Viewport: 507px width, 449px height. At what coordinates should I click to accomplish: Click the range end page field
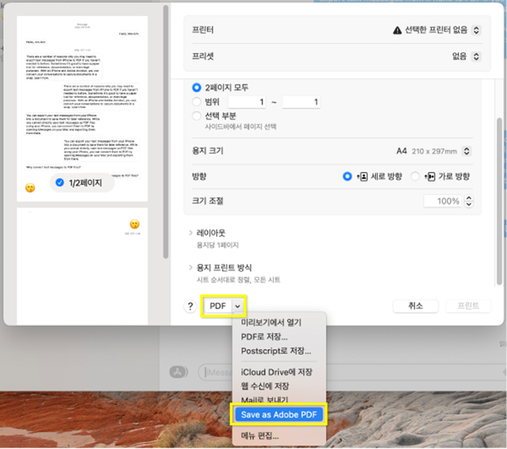pyautogui.click(x=301, y=102)
